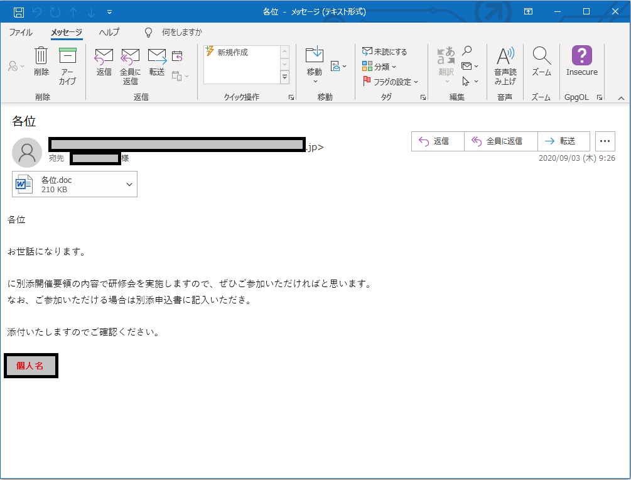Start 音声読み上げ read aloud

tap(505, 65)
